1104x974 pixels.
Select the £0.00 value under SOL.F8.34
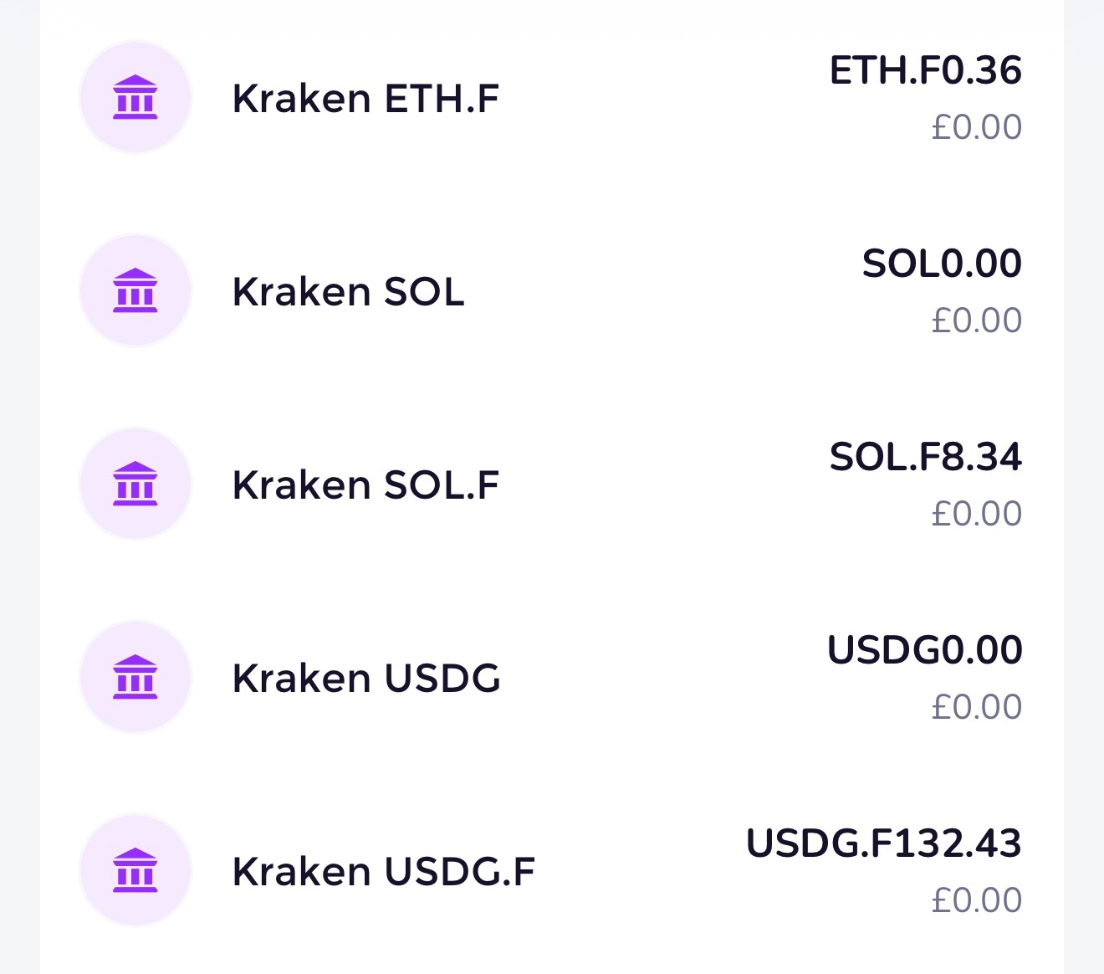click(976, 514)
